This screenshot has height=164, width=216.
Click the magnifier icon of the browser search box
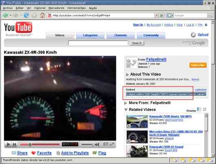(x=210, y=15)
